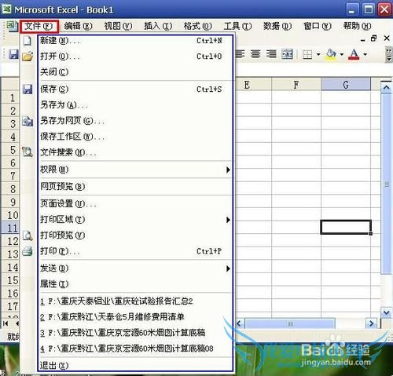Click the Excel workbook icon left of 文件
The height and width of the screenshot is (376, 393).
coord(12,26)
